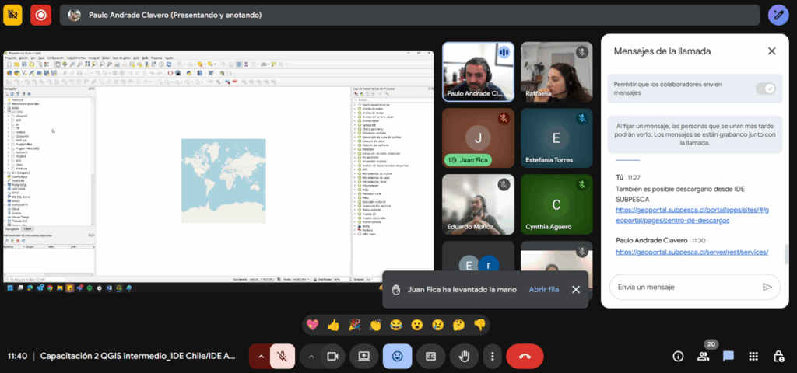Open the geoportal server rest services link

pyautogui.click(x=692, y=252)
